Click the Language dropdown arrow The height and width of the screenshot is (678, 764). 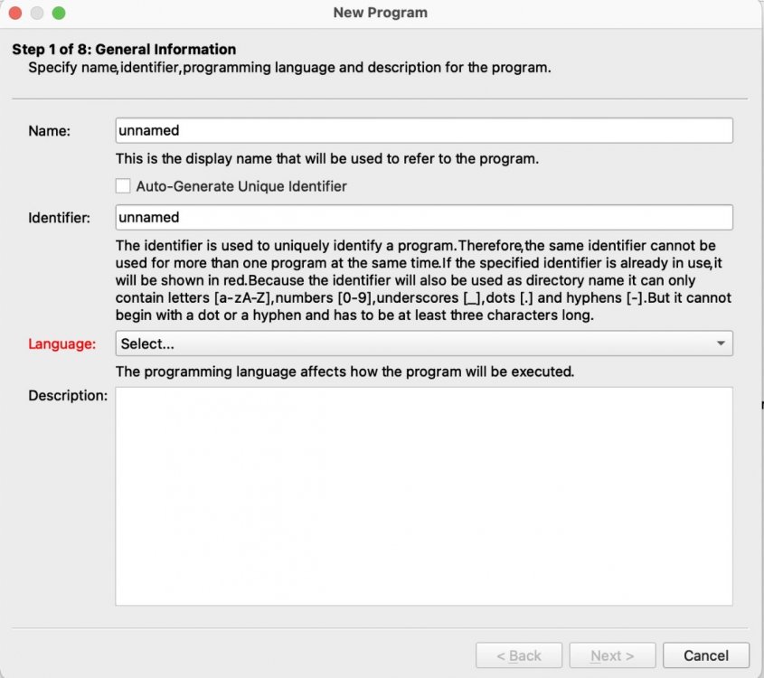coord(720,344)
